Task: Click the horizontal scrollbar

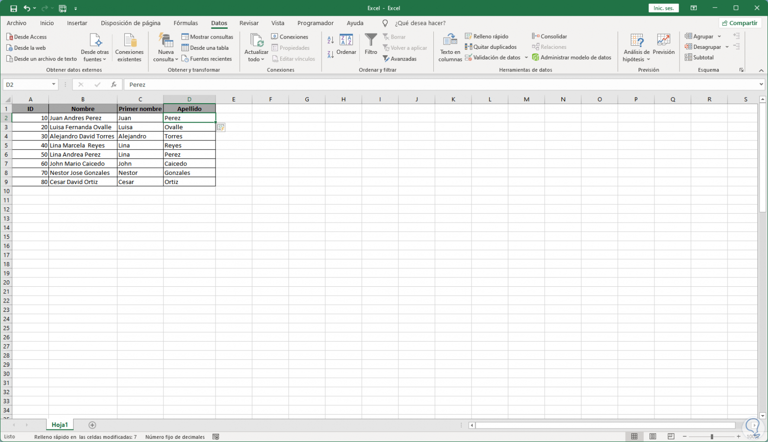Action: (606, 425)
